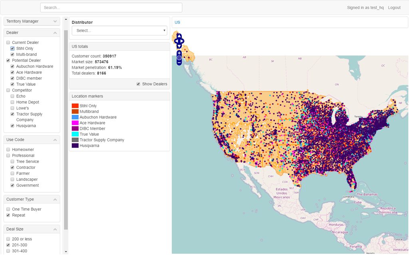Collapse the Dealer panel chevron
409x255 pixels.
pyautogui.click(x=55, y=33)
